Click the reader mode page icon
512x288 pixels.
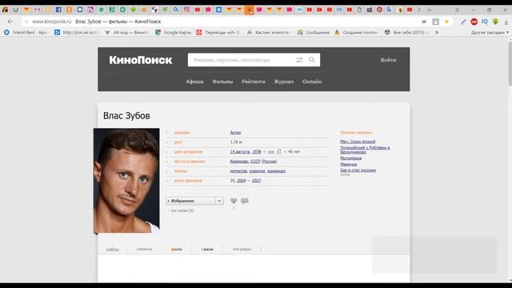pos(435,22)
